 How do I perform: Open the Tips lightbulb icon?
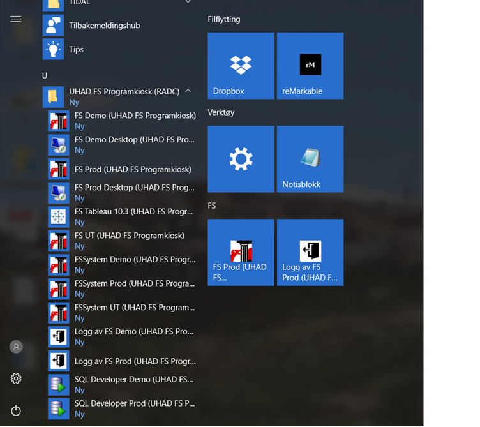pyautogui.click(x=53, y=49)
